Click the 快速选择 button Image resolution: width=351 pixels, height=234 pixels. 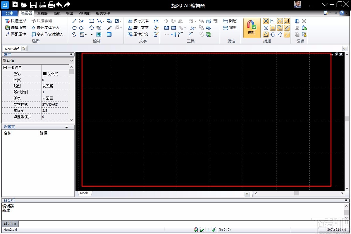(16, 21)
